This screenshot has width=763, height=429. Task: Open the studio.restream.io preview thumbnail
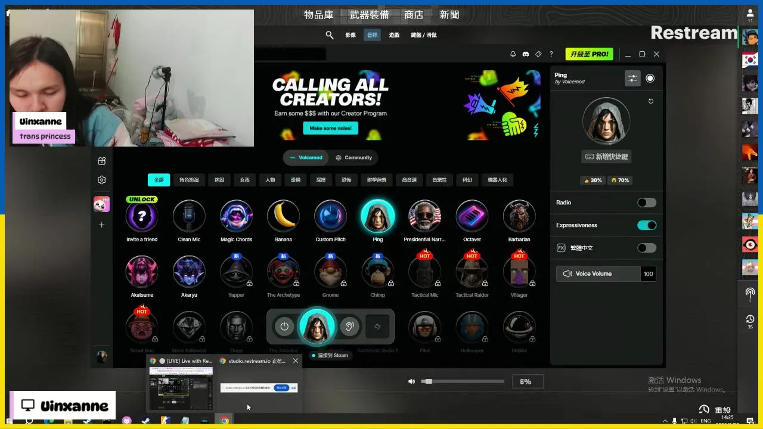click(x=259, y=388)
